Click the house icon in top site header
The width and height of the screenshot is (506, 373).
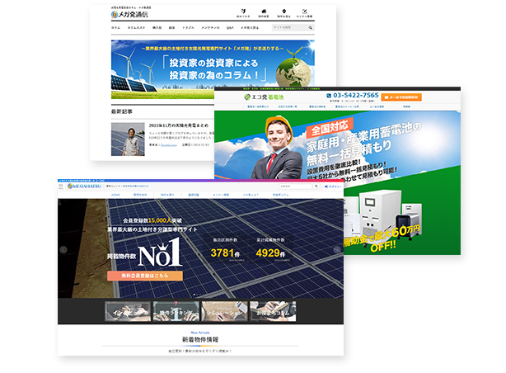click(265, 12)
